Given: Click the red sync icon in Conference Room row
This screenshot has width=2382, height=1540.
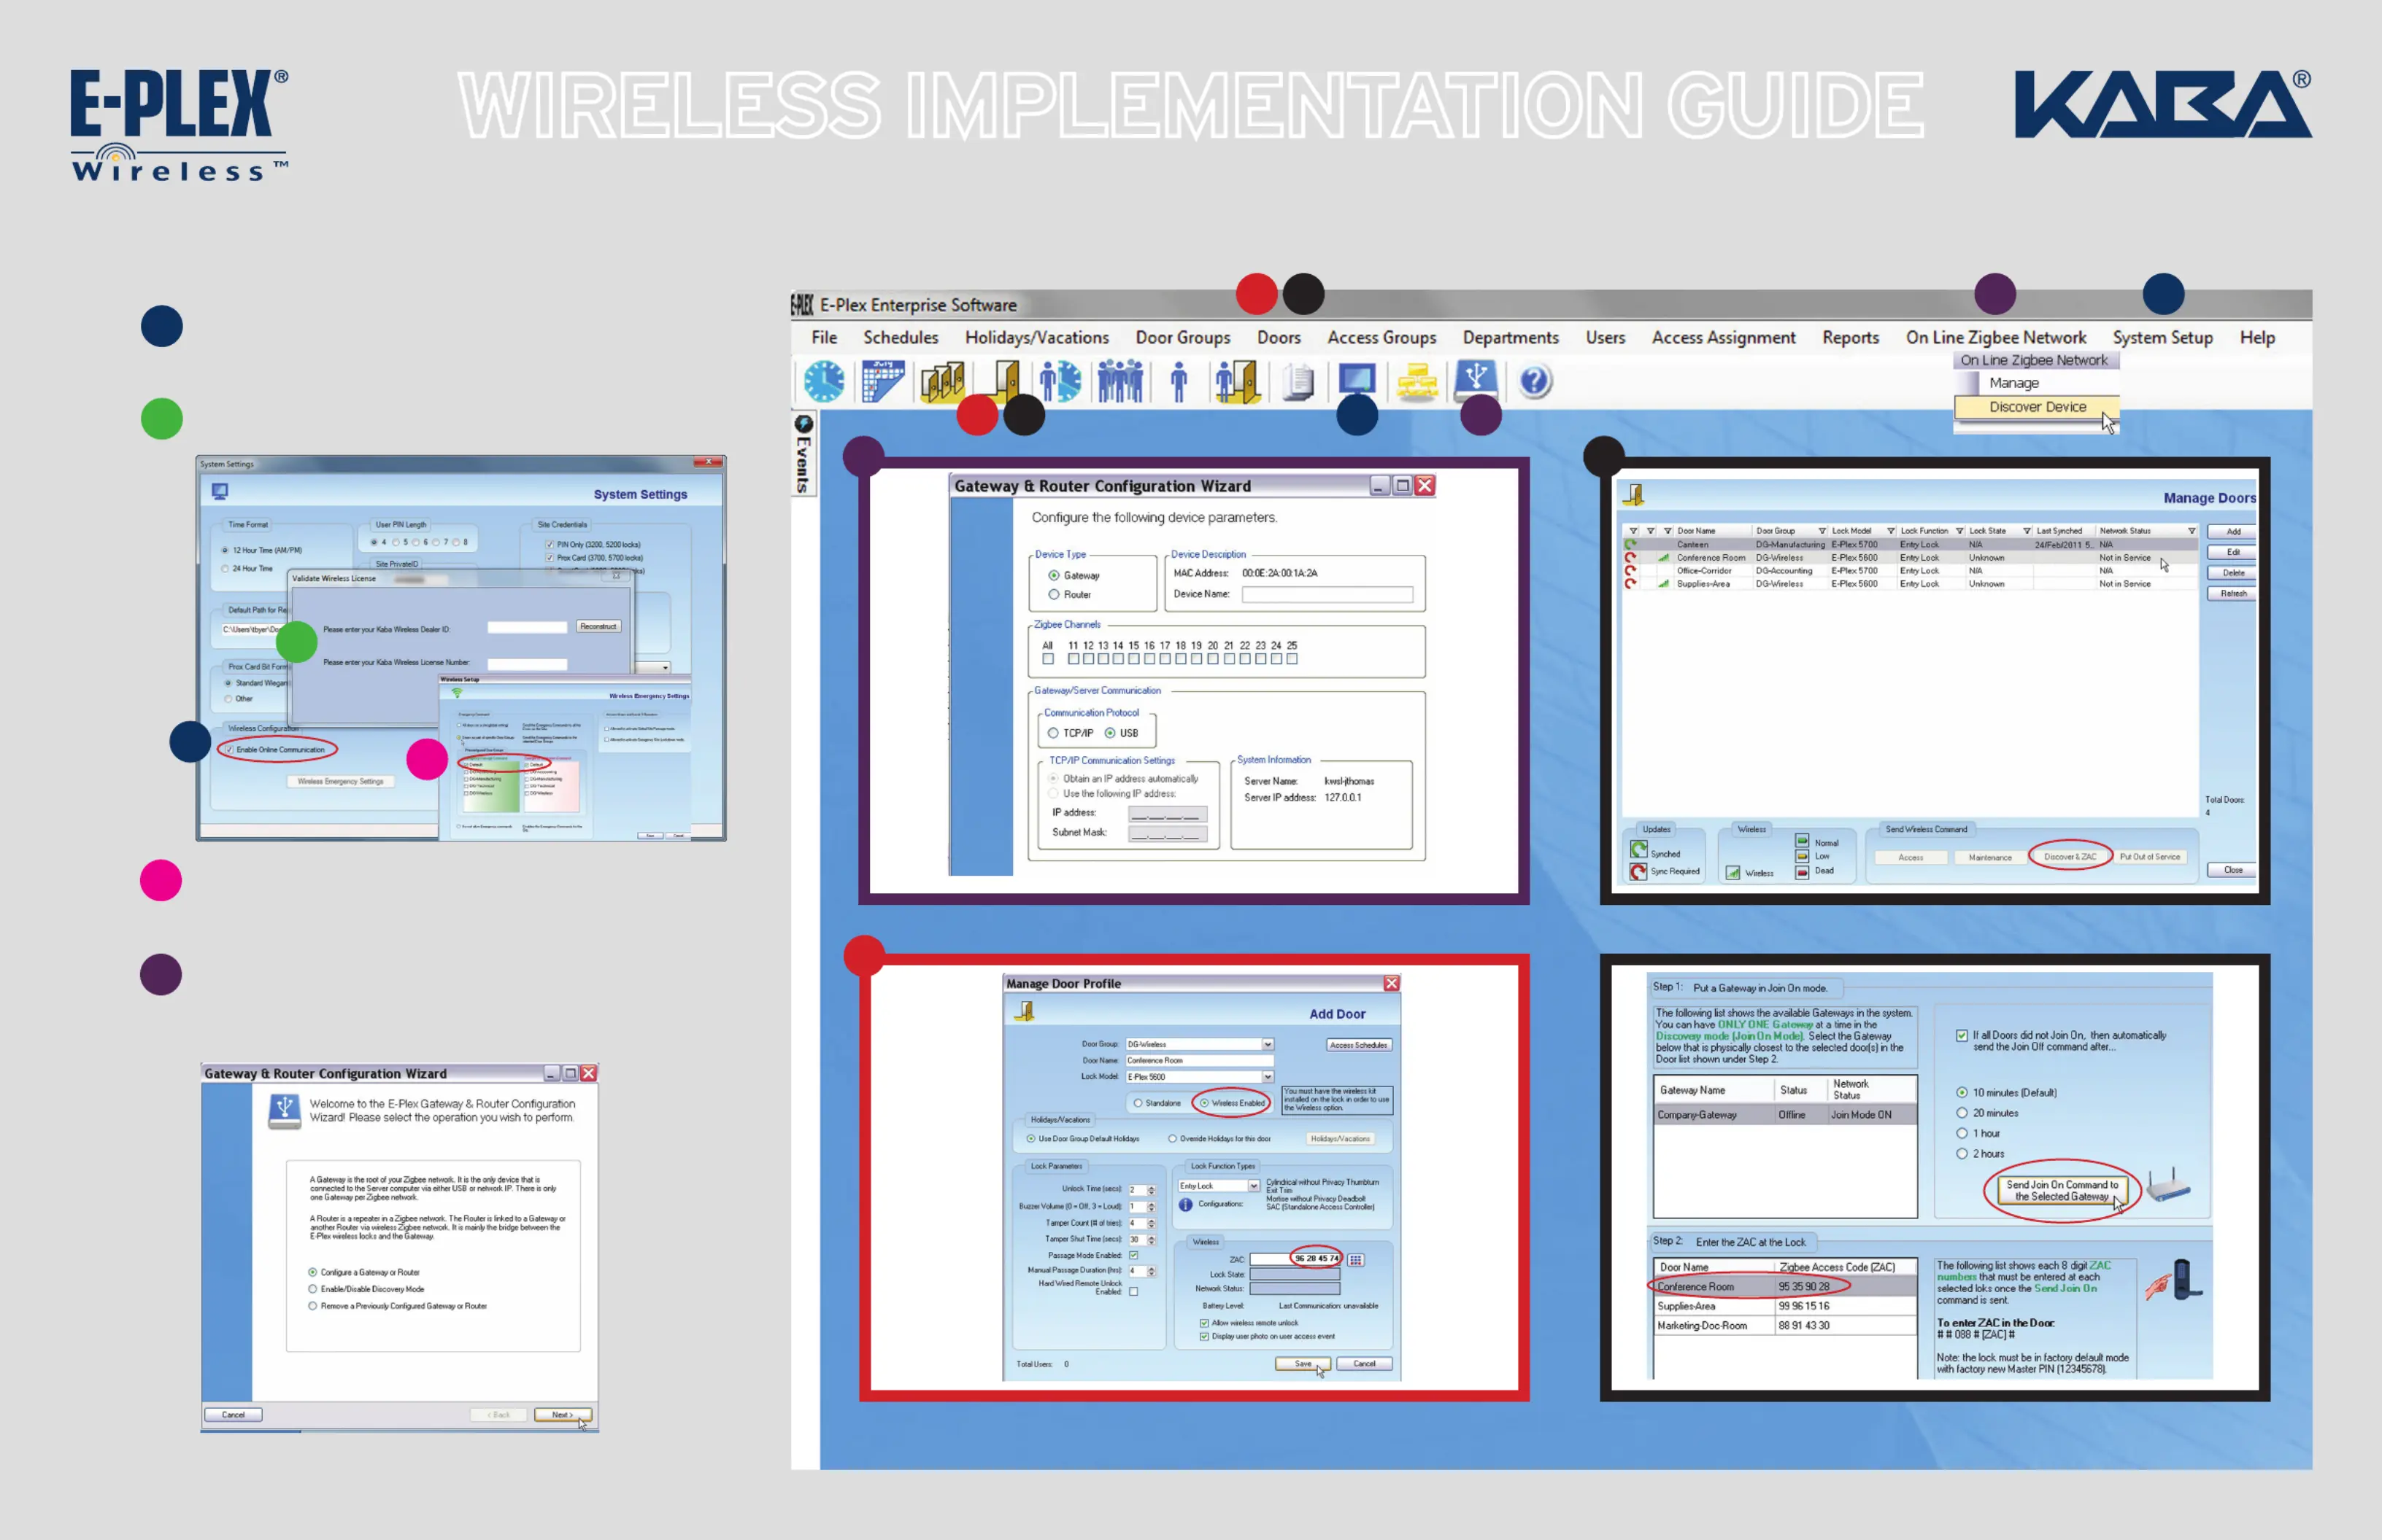Looking at the screenshot, I should [1631, 558].
